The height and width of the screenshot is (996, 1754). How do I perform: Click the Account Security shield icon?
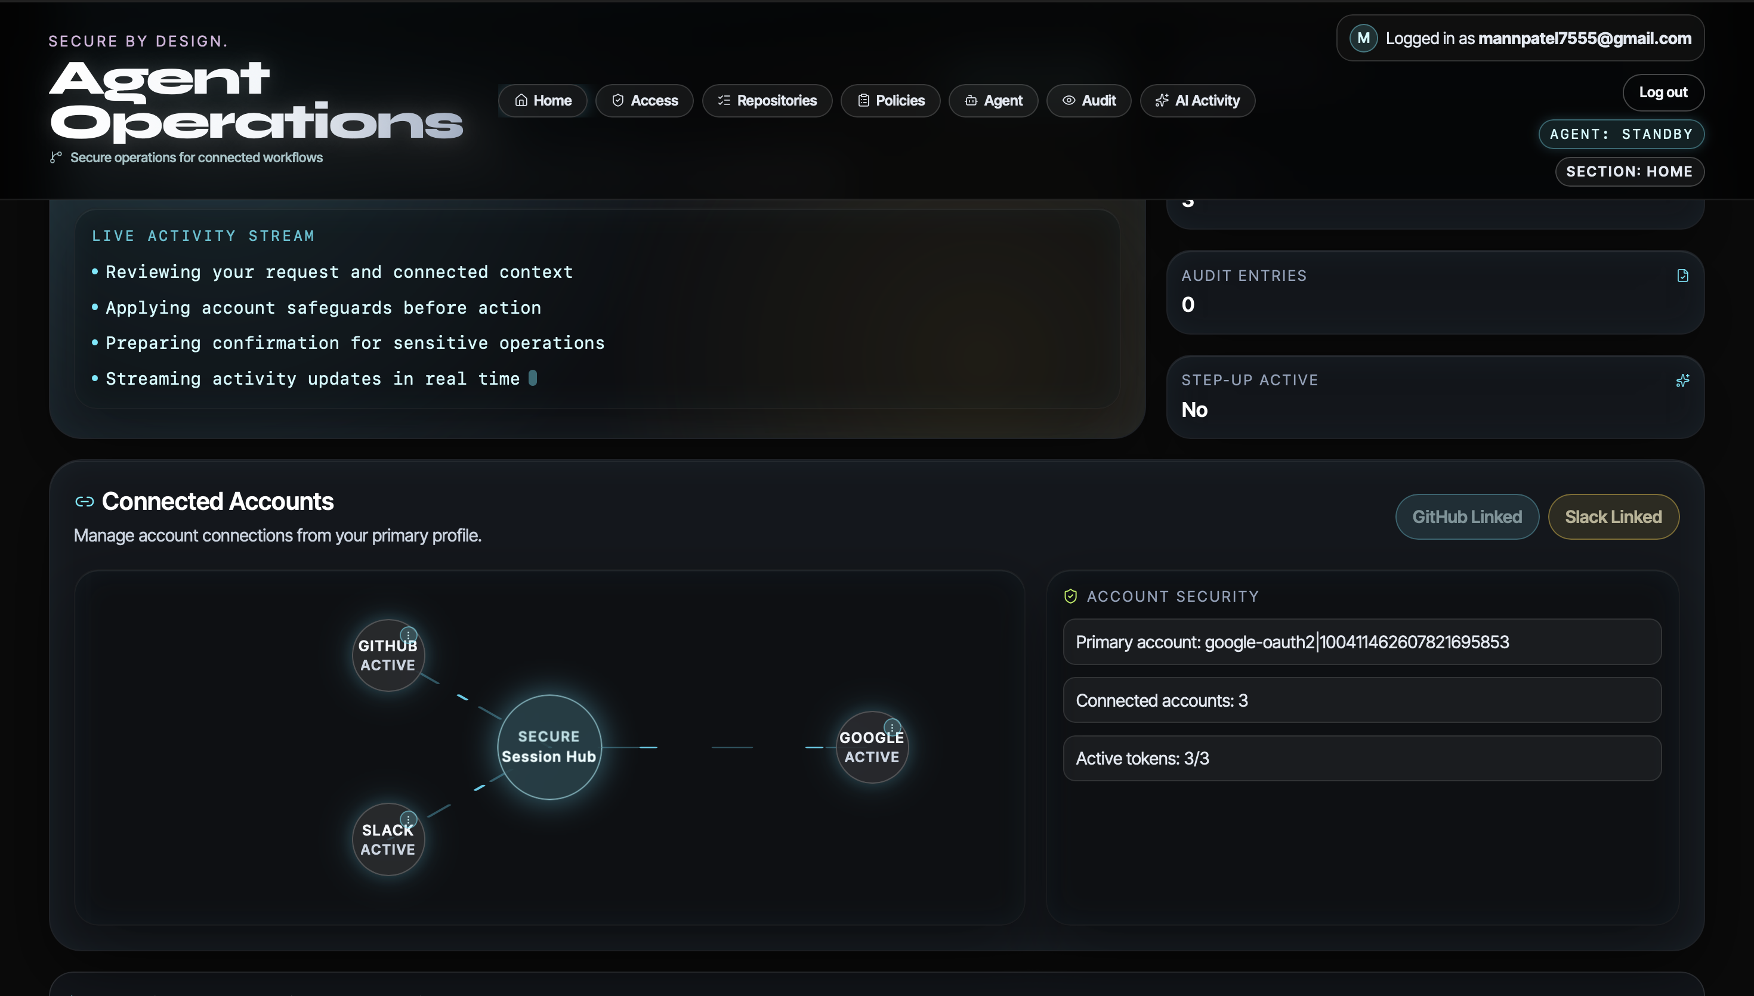pos(1071,596)
